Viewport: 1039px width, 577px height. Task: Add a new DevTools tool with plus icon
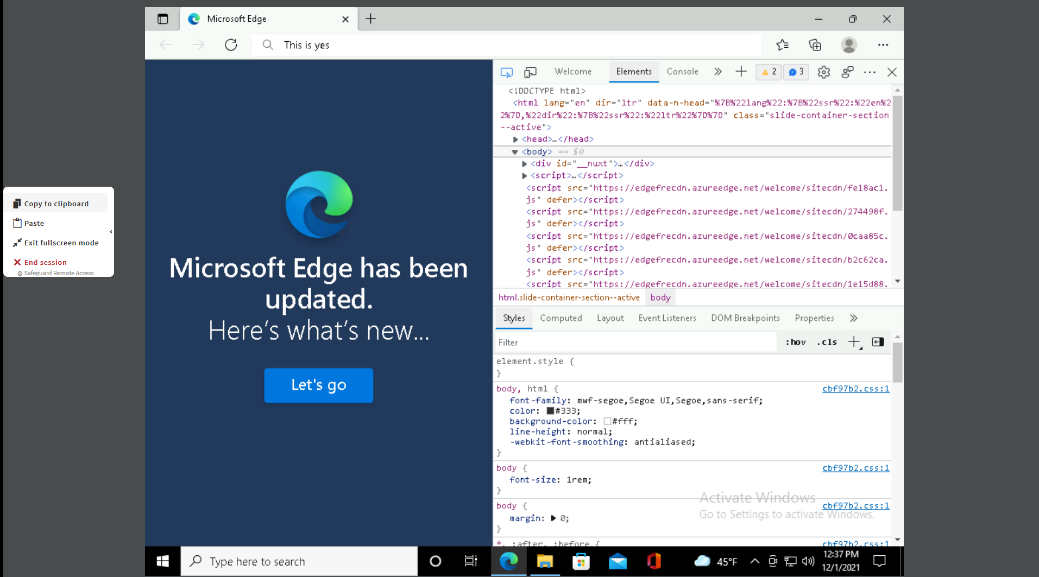coord(741,72)
